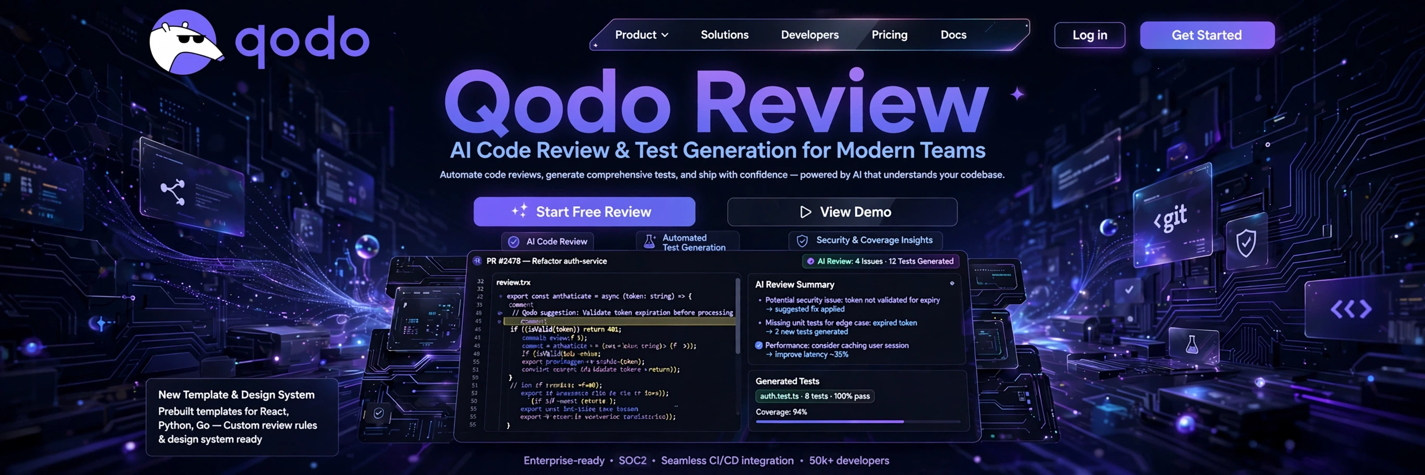Click the Coverage 94% progress bar

pyautogui.click(x=858, y=422)
